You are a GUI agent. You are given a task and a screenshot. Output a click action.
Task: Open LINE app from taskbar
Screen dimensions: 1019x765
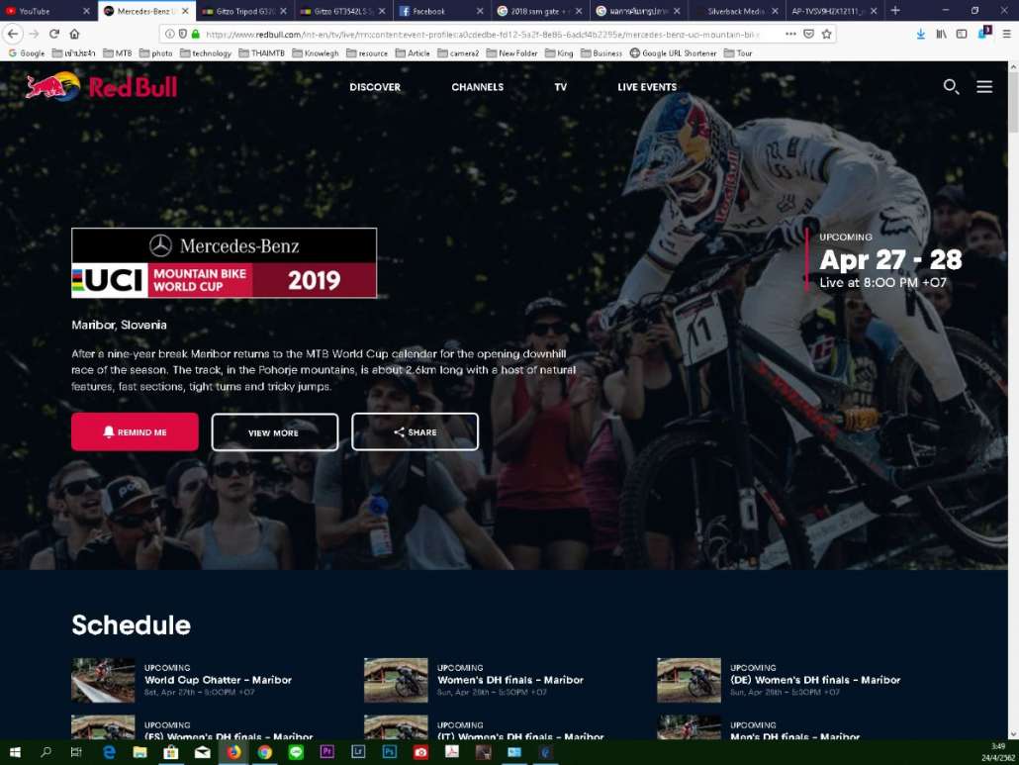(296, 752)
